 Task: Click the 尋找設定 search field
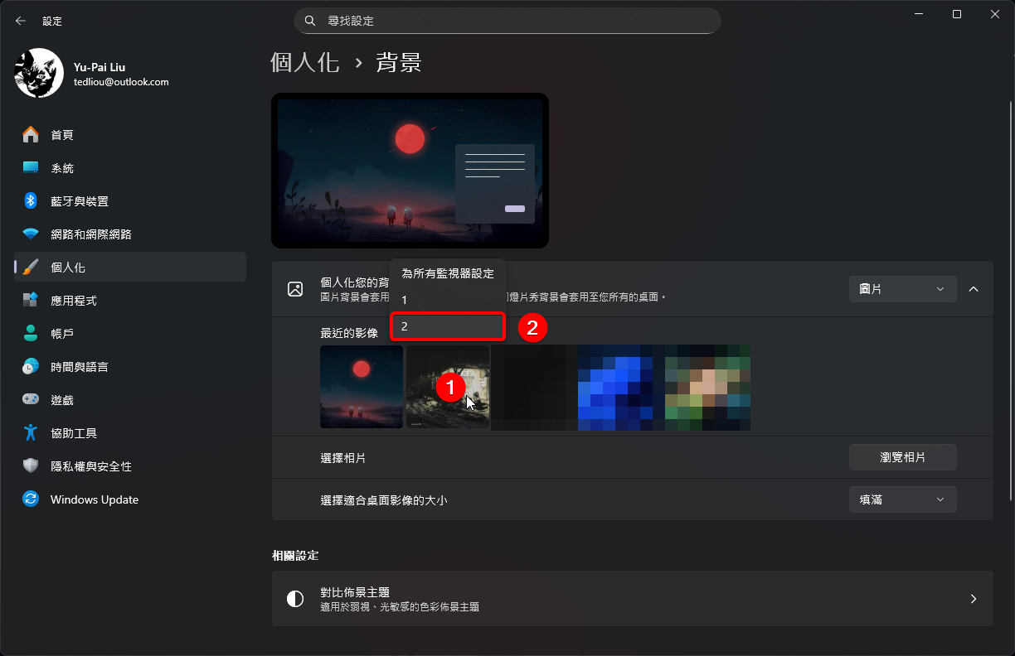pos(508,21)
